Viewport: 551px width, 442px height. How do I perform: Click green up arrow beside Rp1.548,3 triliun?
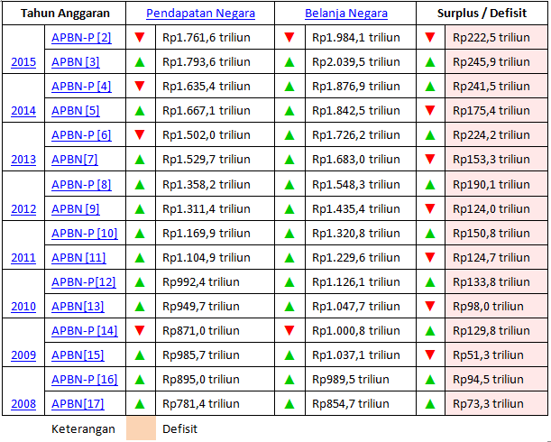point(289,184)
